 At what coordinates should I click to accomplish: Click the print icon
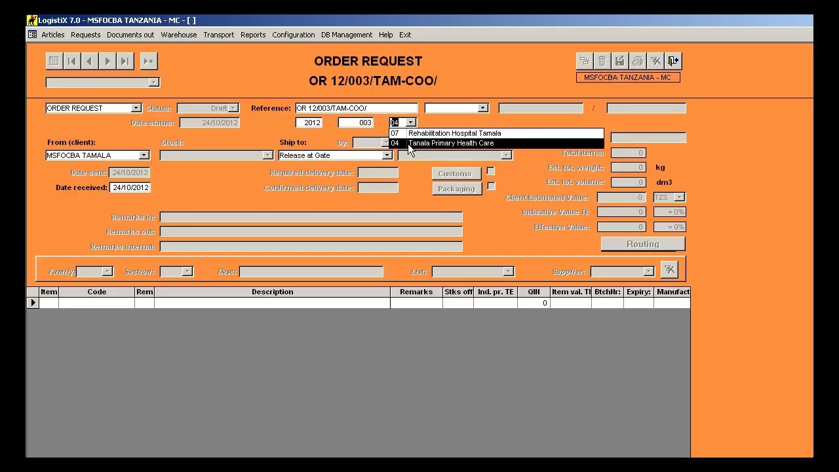point(638,61)
